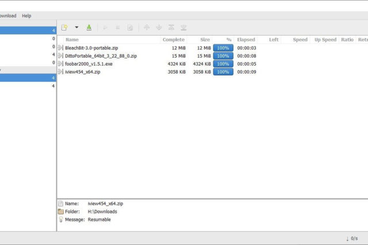Click elapsed time 00:00:09

tap(247, 72)
